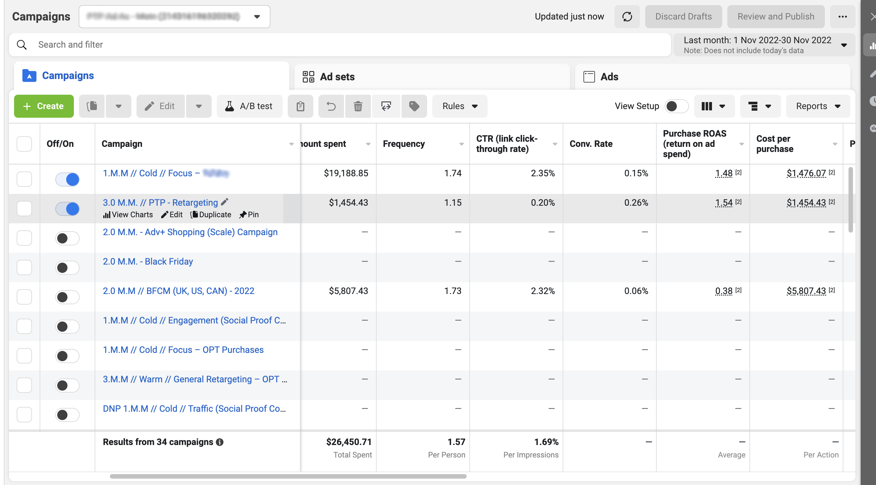Viewport: 876px width, 485px height.
Task: Tick the select-all campaigns checkbox
Action: (24, 144)
